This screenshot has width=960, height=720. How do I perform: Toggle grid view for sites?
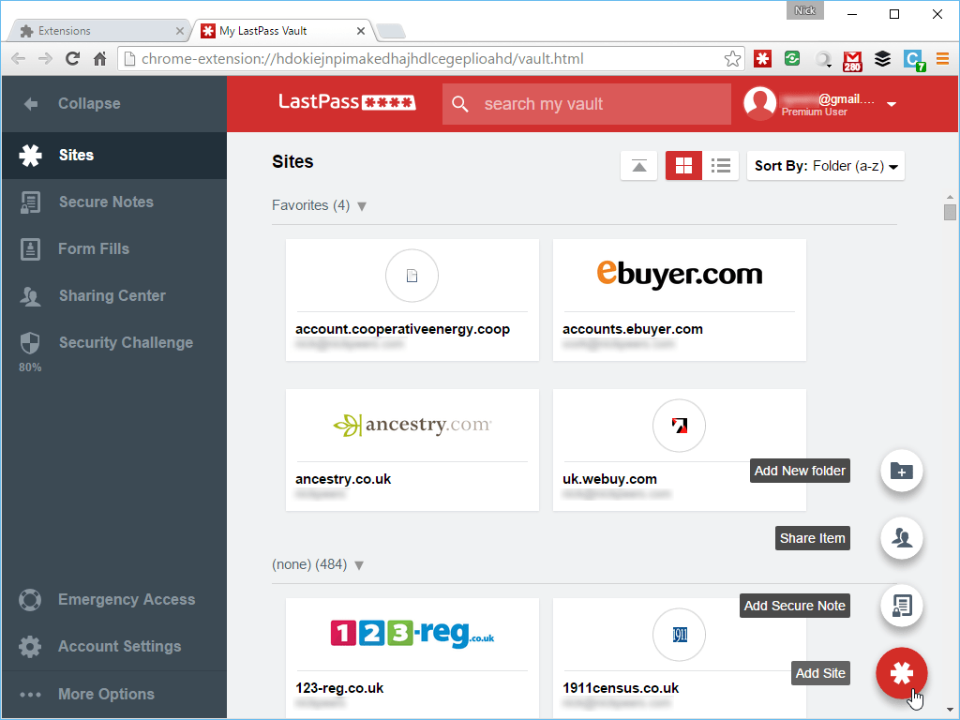point(683,165)
